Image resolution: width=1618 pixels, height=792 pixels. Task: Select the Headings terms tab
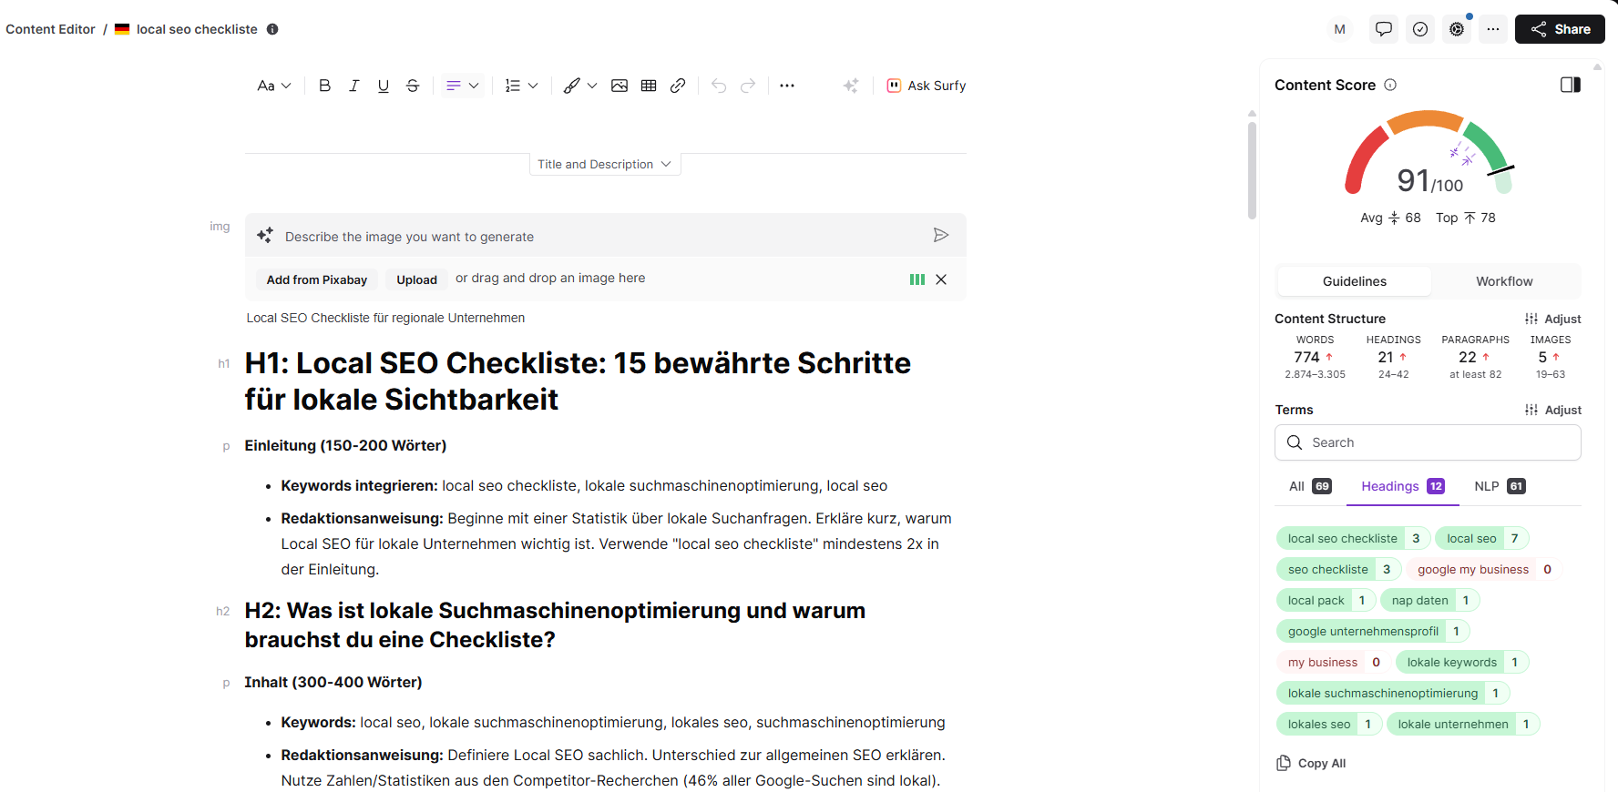tap(1403, 486)
